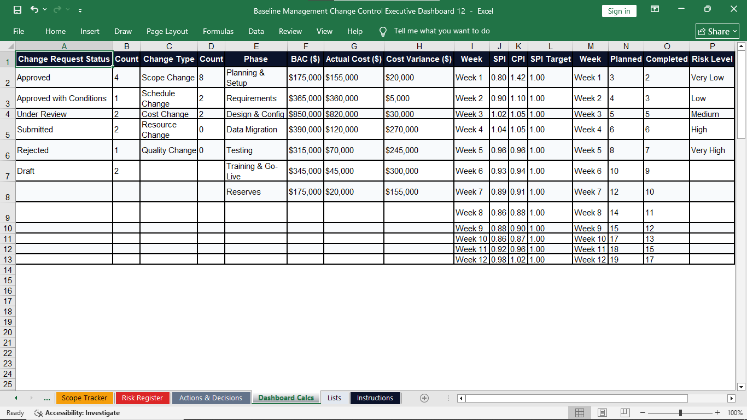Show hidden sheet tabs via the ellipsis
Screen dimensions: 747x420
pos(47,398)
